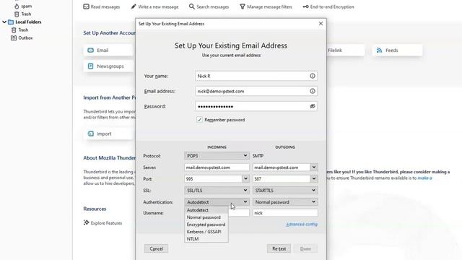Close the Set Up Email dialog
The height and width of the screenshot is (260, 462).
pyautogui.click(x=321, y=24)
